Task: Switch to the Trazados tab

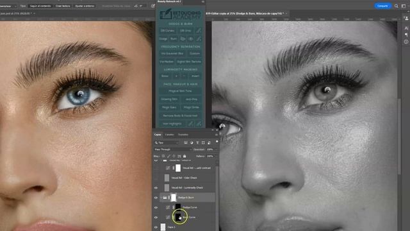Action: click(x=183, y=135)
